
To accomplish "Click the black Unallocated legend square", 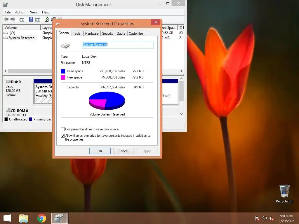I will pyautogui.click(x=6, y=119).
